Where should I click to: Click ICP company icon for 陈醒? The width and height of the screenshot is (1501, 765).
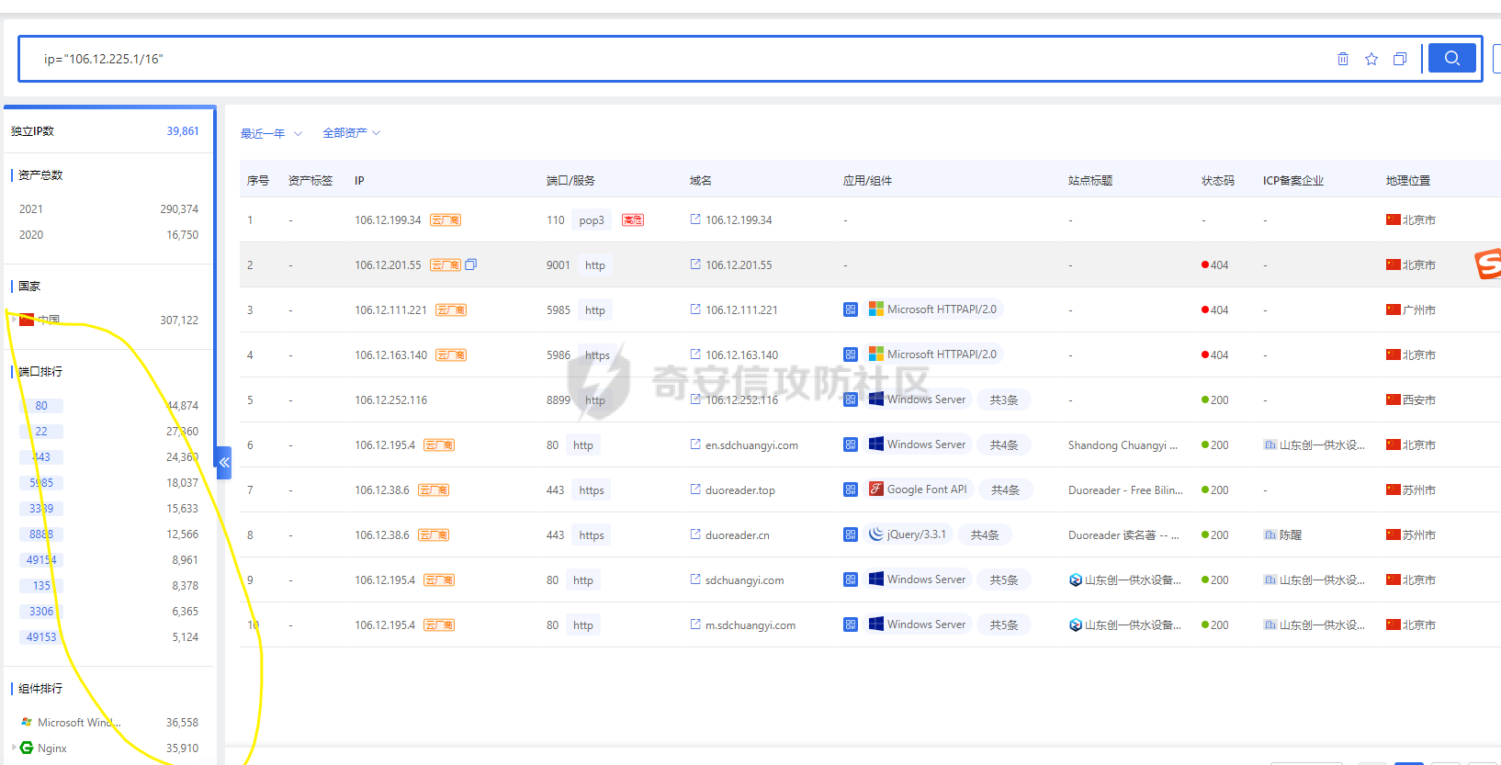tap(1270, 534)
